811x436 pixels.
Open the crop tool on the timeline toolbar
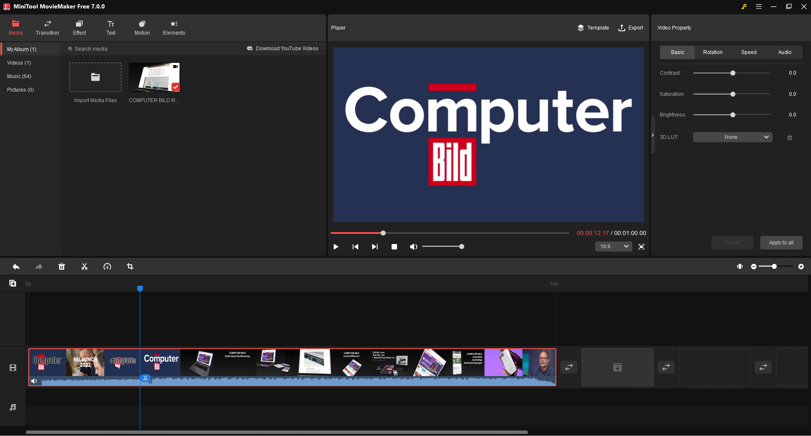(130, 266)
